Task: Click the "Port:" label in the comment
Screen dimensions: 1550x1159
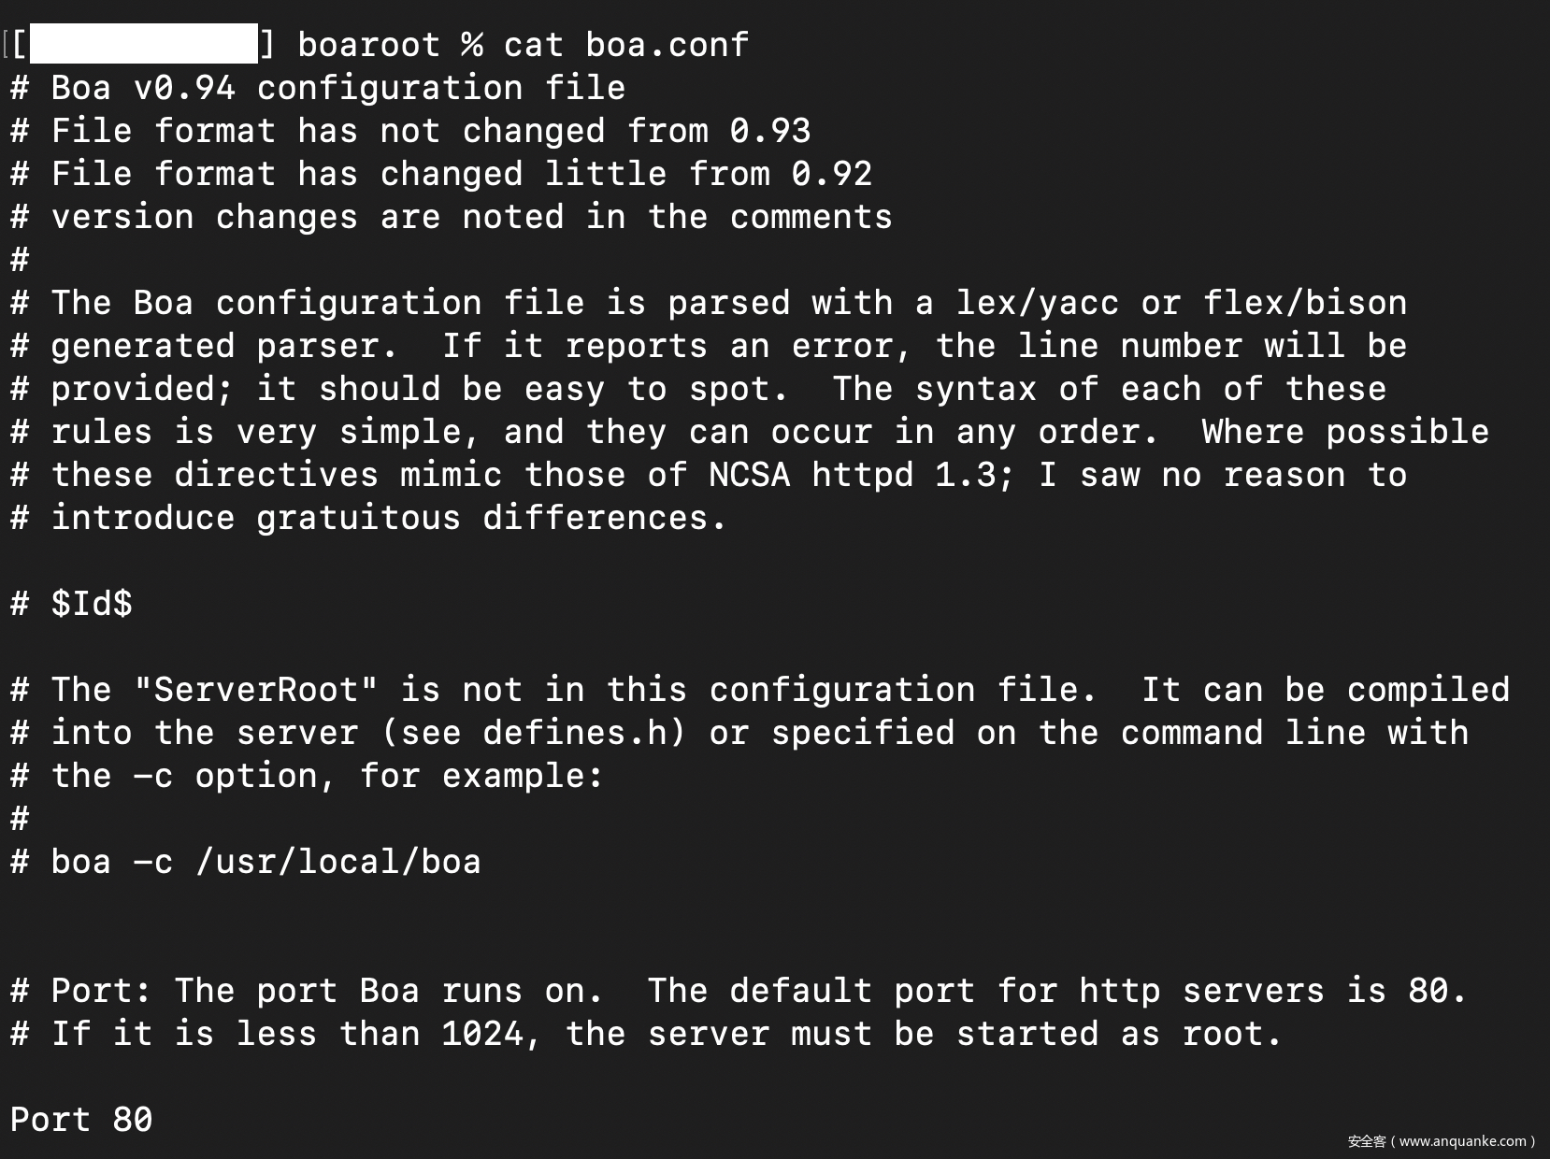Action: (x=101, y=991)
